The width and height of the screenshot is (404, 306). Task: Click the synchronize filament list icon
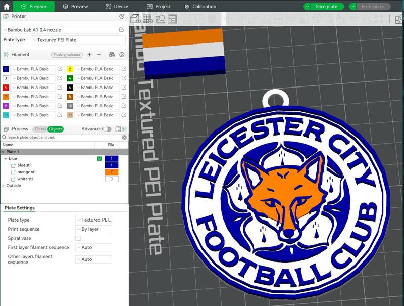pyautogui.click(x=112, y=55)
